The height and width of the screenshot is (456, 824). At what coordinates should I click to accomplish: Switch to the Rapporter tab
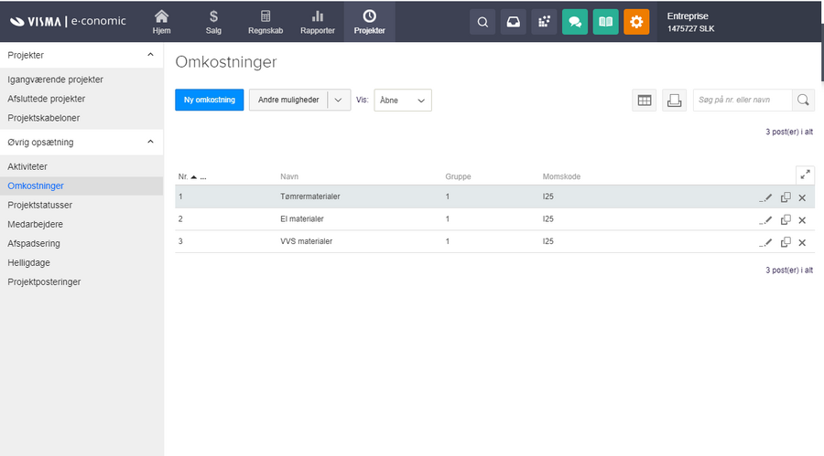pos(318,22)
